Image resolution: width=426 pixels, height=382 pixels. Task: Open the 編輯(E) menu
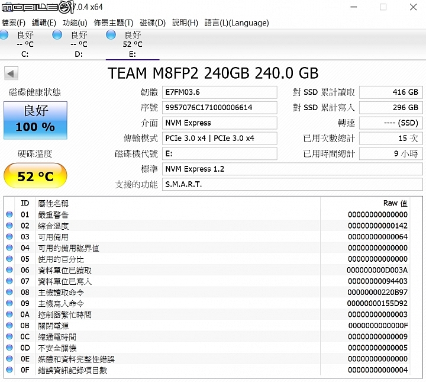(44, 23)
